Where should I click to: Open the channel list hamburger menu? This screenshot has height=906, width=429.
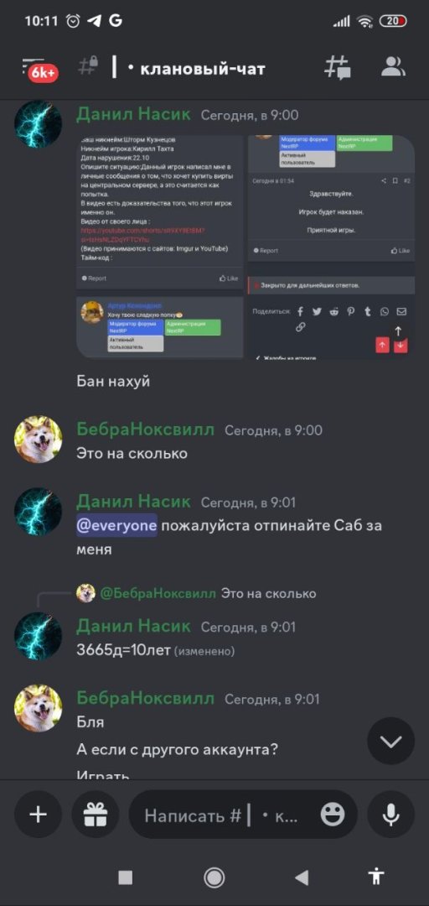click(x=38, y=70)
